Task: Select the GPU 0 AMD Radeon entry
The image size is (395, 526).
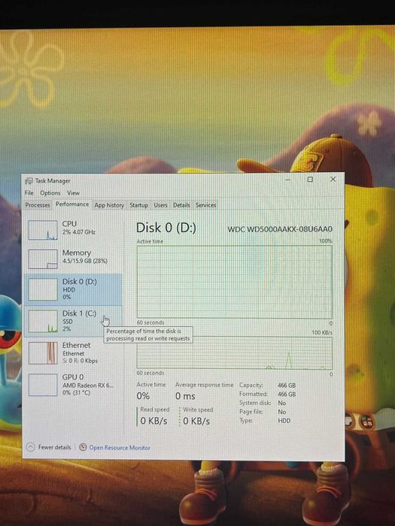Action: tap(73, 385)
